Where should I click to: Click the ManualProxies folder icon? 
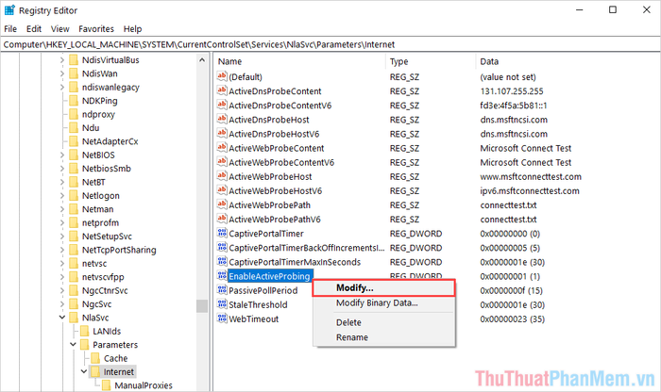[106, 385]
